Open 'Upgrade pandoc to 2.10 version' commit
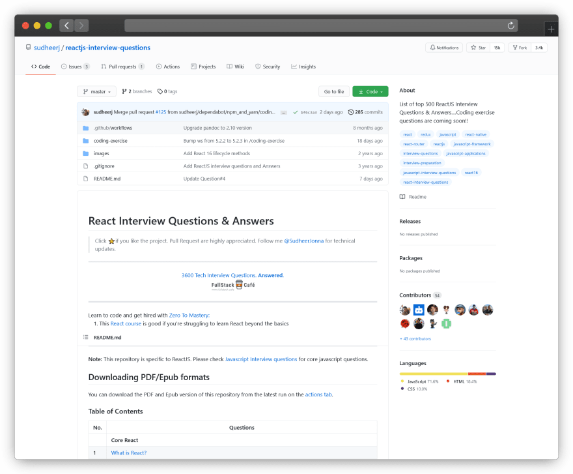 tap(217, 128)
